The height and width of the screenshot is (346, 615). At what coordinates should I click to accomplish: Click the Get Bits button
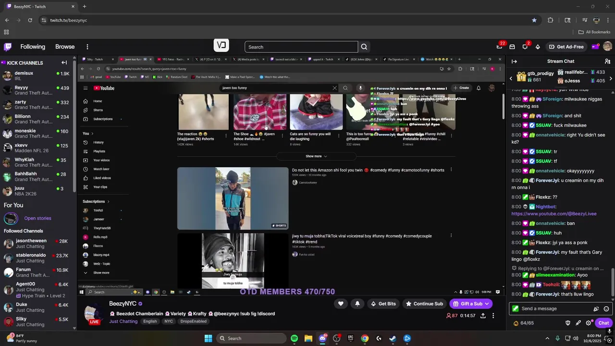pyautogui.click(x=383, y=304)
